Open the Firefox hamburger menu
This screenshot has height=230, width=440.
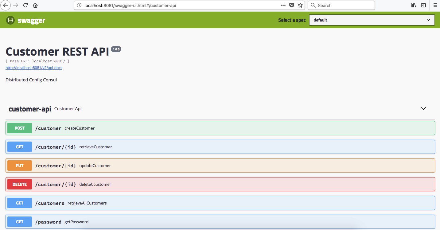435,5
